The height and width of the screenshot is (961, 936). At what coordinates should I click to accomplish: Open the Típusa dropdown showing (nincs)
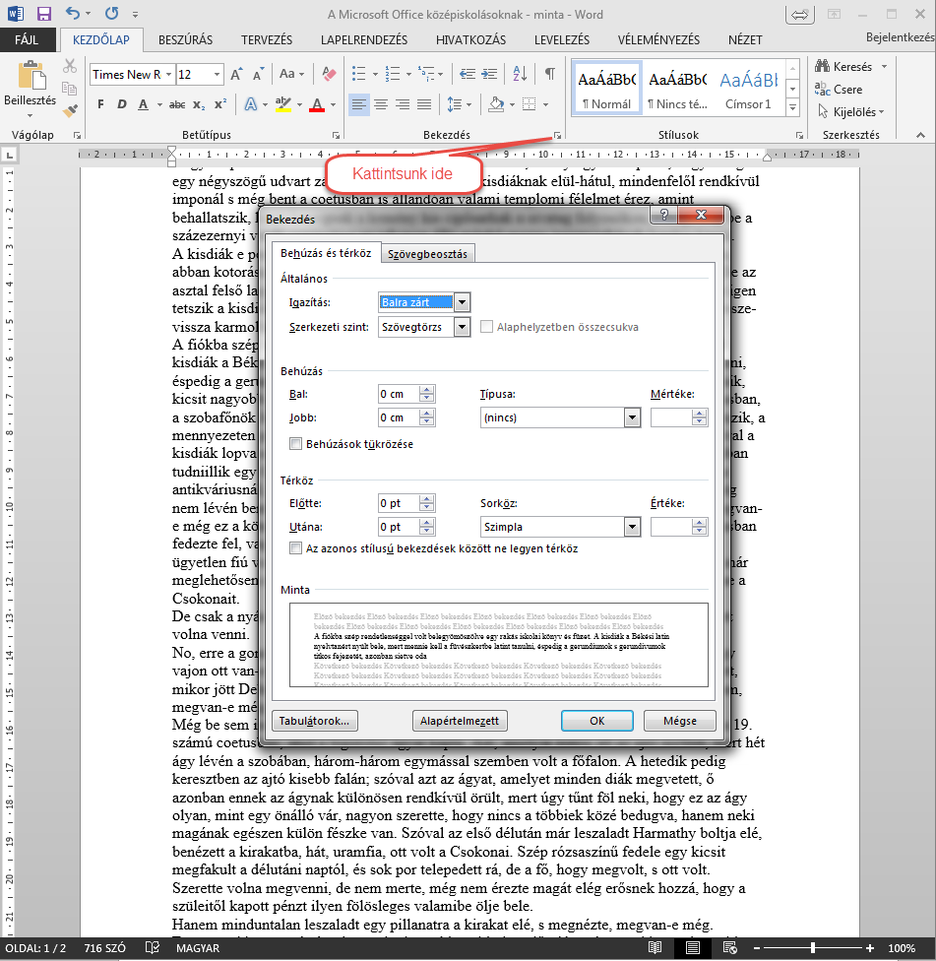(632, 418)
